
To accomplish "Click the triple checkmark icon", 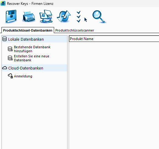I will click(78, 17).
